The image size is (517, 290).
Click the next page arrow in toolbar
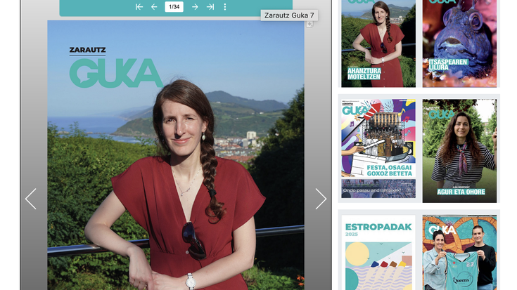coord(195,7)
